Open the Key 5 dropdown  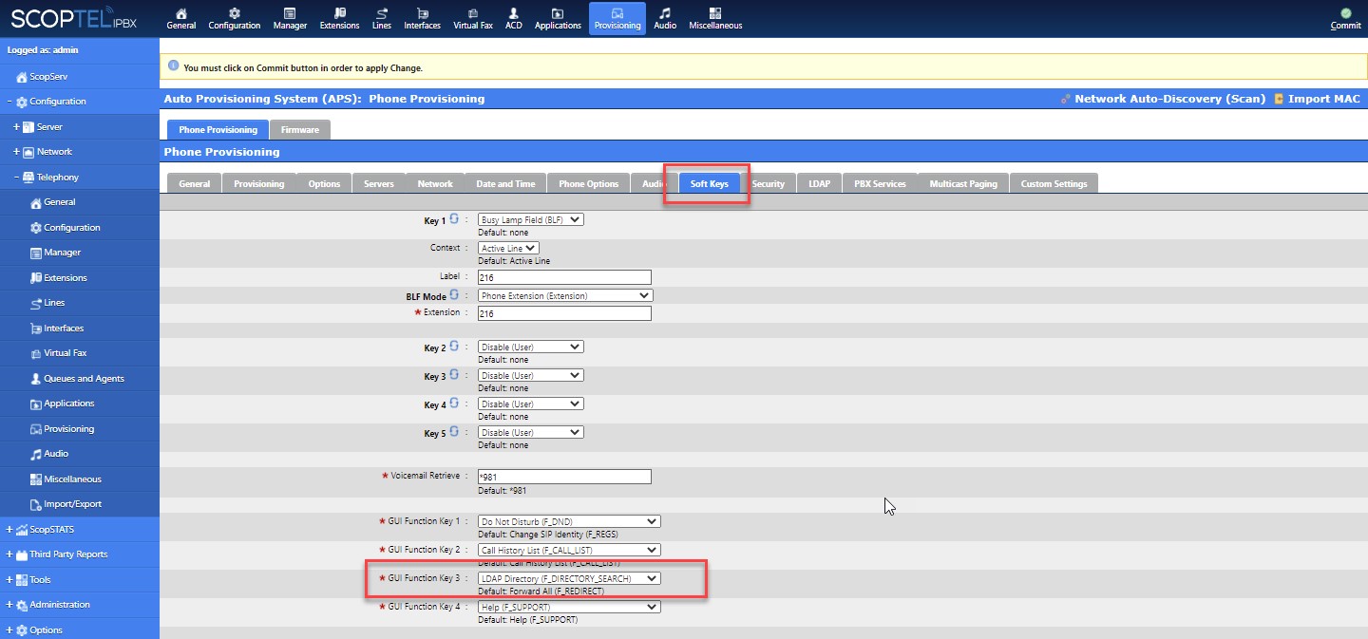coord(531,432)
